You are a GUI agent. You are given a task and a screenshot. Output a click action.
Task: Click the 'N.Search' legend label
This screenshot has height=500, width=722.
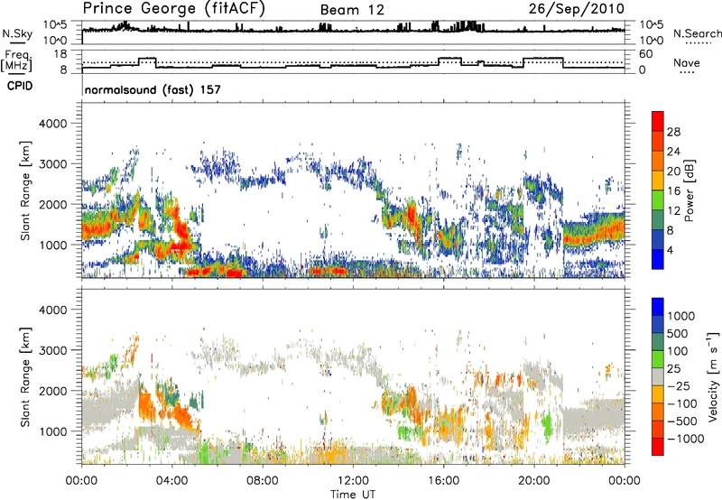pyautogui.click(x=697, y=33)
